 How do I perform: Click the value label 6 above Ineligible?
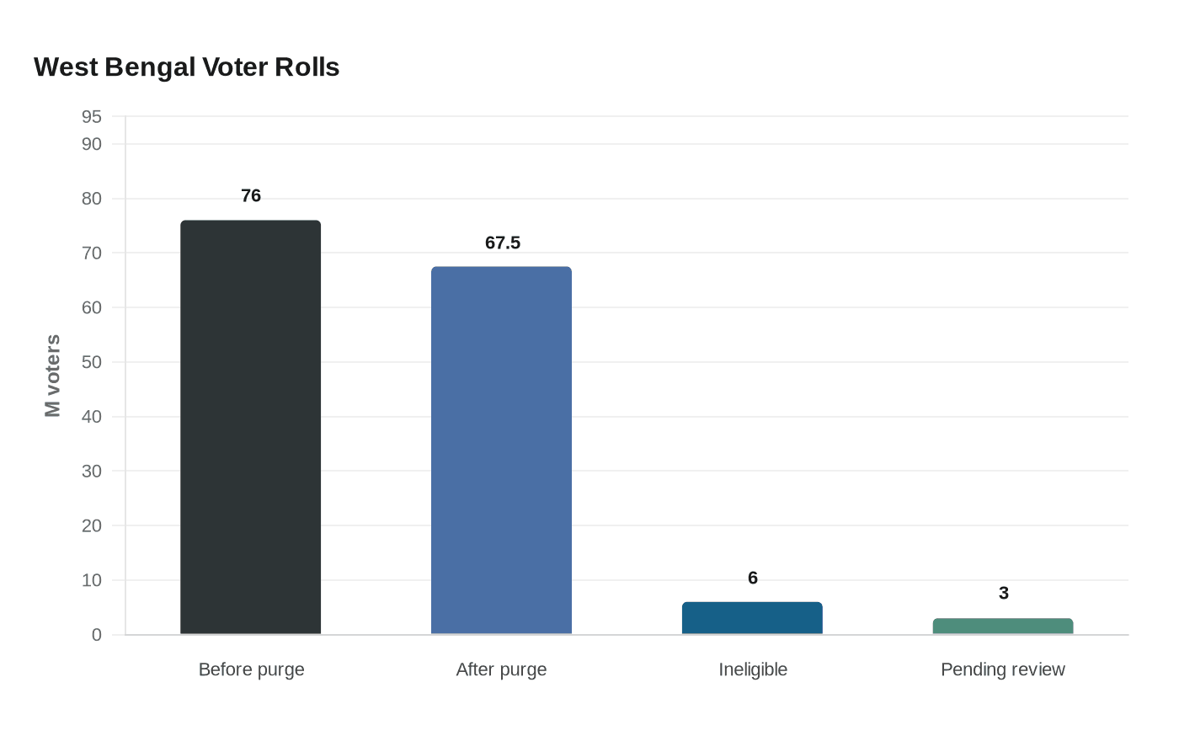pos(753,578)
